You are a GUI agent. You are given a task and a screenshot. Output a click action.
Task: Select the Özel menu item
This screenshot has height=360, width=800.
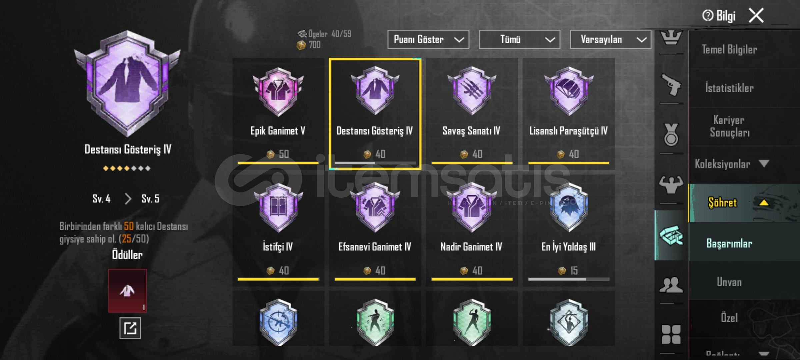pyautogui.click(x=729, y=318)
